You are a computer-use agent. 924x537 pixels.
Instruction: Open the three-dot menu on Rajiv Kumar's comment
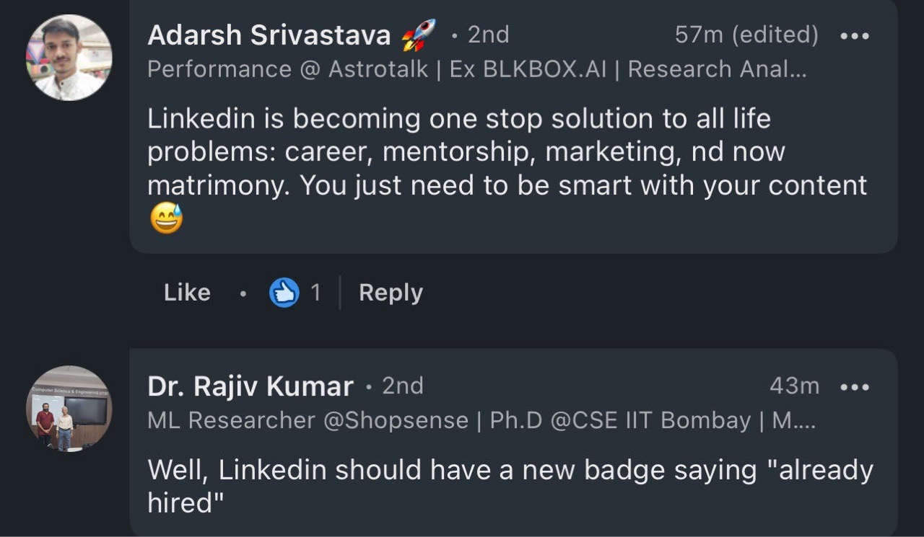[x=855, y=387]
